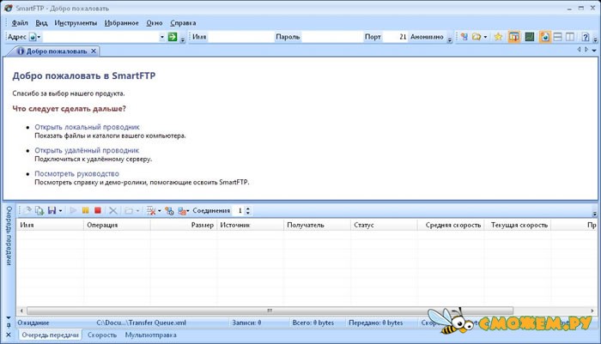Focus the Пароль password field

(x=332, y=37)
